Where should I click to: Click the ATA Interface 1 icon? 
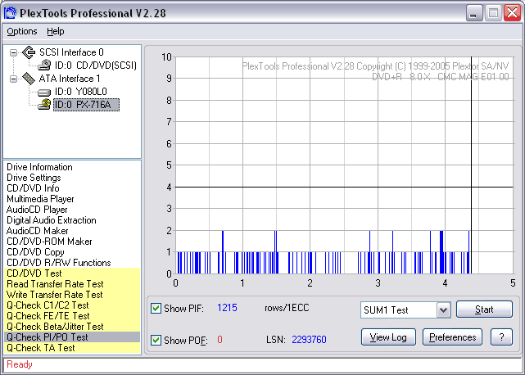(29, 79)
